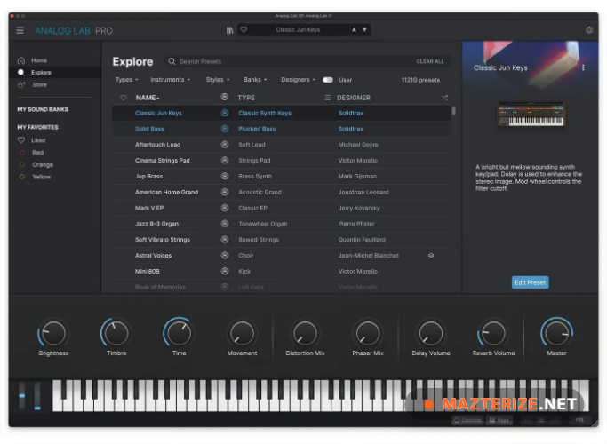Filter by Red favorites tag

[x=32, y=153]
